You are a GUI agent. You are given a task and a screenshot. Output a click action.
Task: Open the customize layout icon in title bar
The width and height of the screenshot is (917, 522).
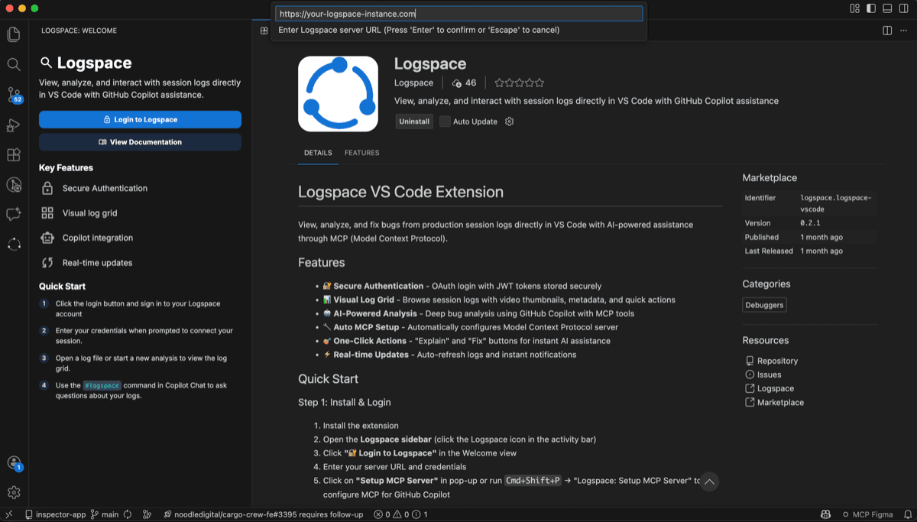(x=855, y=8)
